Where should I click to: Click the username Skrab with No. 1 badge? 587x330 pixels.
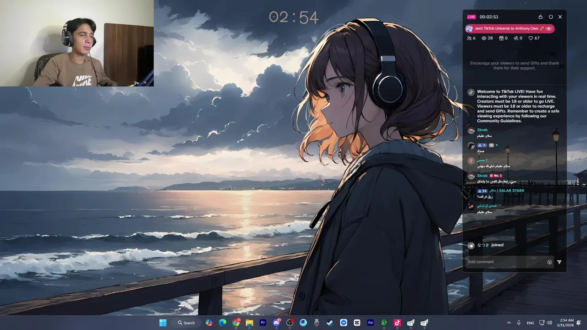(x=482, y=176)
